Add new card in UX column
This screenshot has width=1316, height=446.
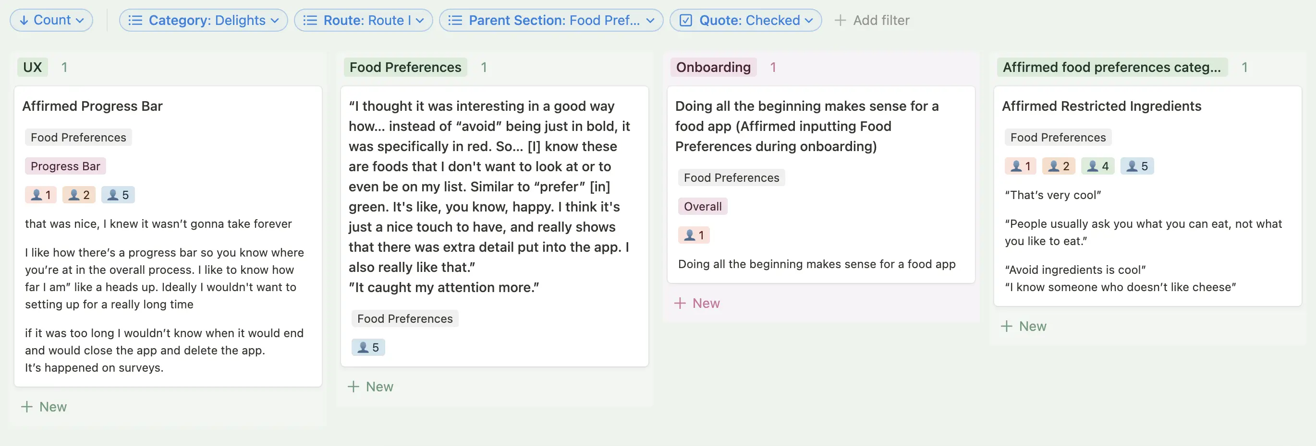[45, 407]
